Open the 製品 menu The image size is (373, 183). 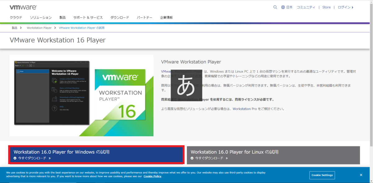(62, 17)
